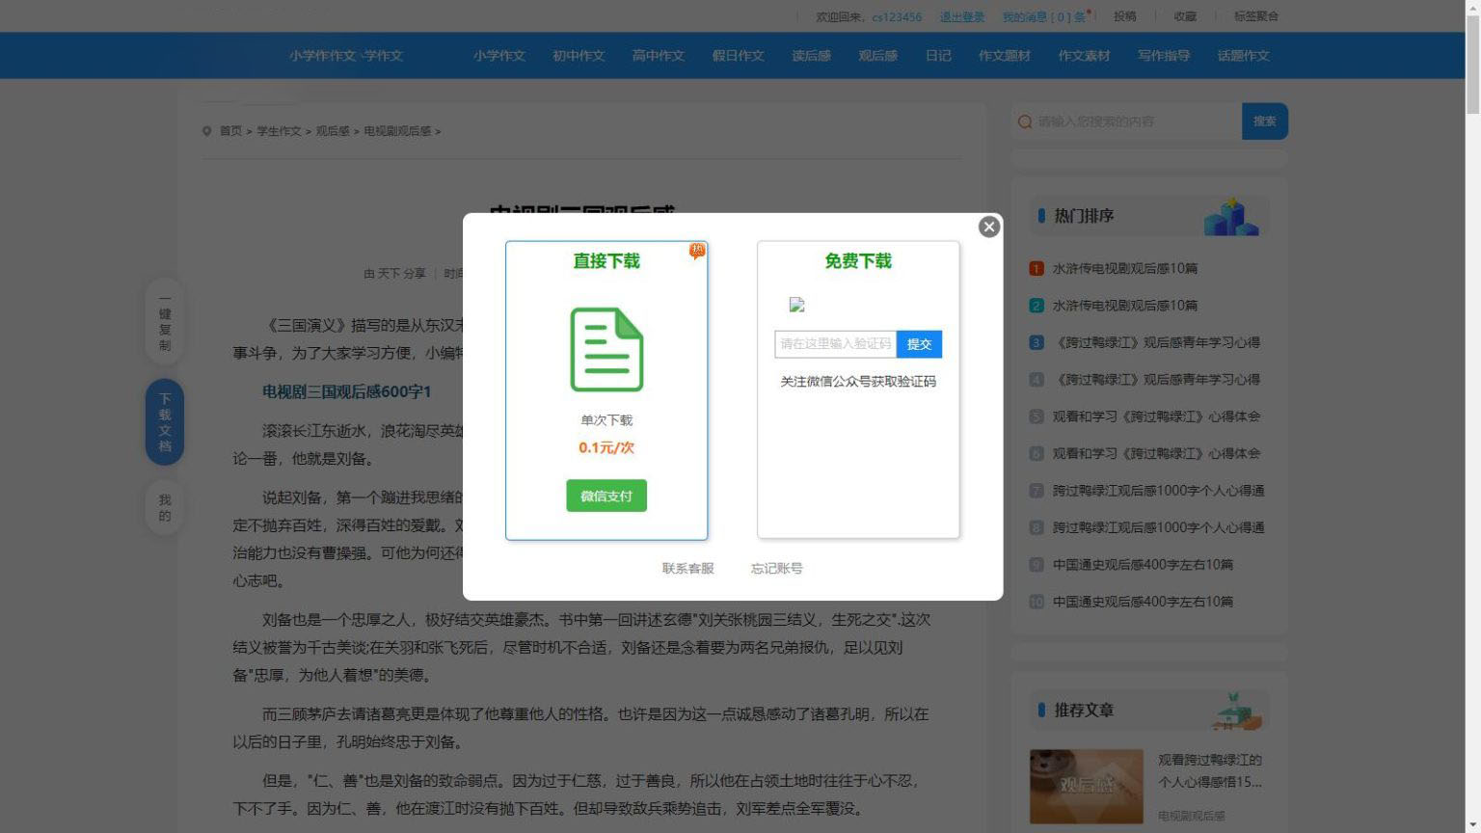Click the 推荐文章 header icon

pyautogui.click(x=1237, y=711)
